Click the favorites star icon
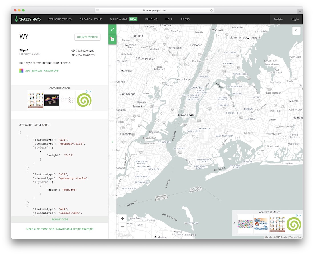 tap(73, 55)
